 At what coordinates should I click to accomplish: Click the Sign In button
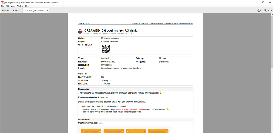268,10
